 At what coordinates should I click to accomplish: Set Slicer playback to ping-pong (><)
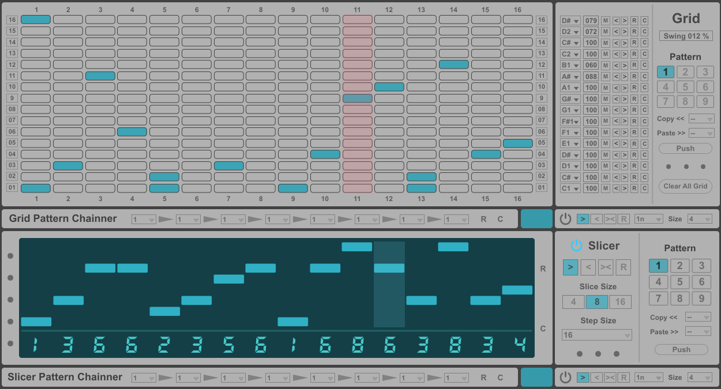point(606,267)
